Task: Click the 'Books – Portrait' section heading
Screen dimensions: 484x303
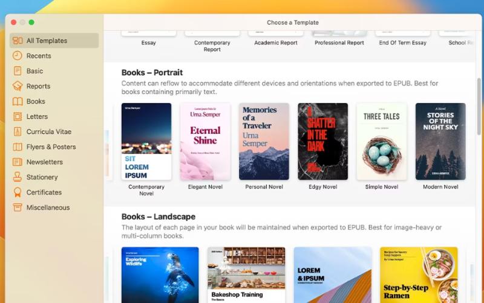Action: pyautogui.click(x=152, y=72)
